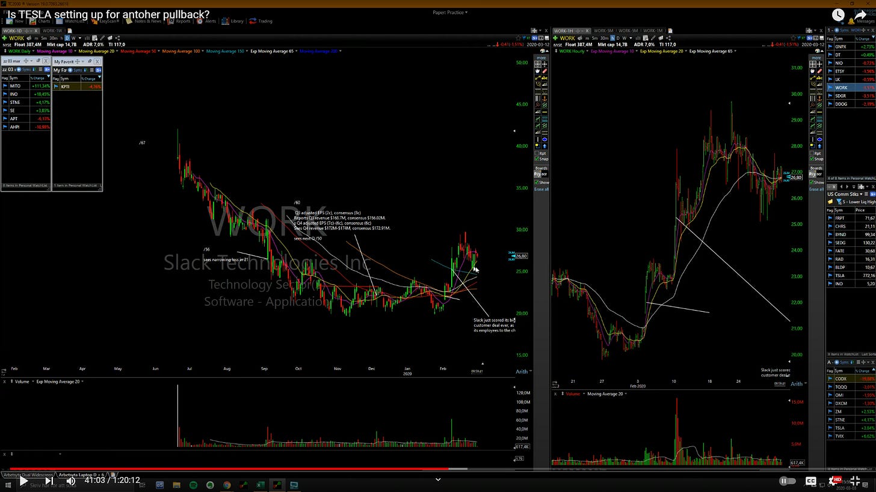Open the Reports menu
876x492 pixels.
pos(179,21)
